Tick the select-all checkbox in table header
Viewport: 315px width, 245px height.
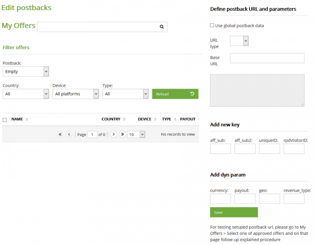5,120
